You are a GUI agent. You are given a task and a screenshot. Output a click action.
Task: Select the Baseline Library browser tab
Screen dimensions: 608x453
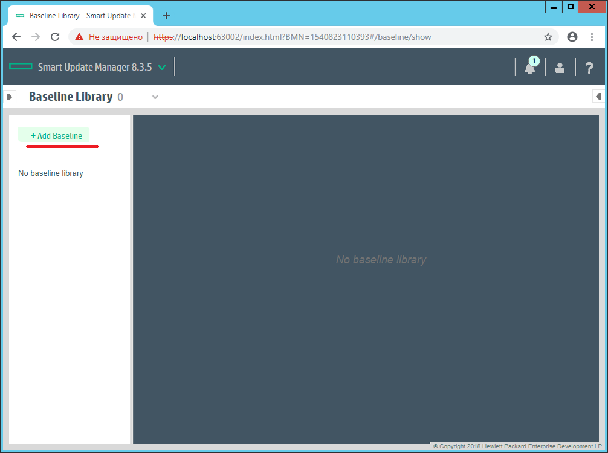click(x=73, y=15)
